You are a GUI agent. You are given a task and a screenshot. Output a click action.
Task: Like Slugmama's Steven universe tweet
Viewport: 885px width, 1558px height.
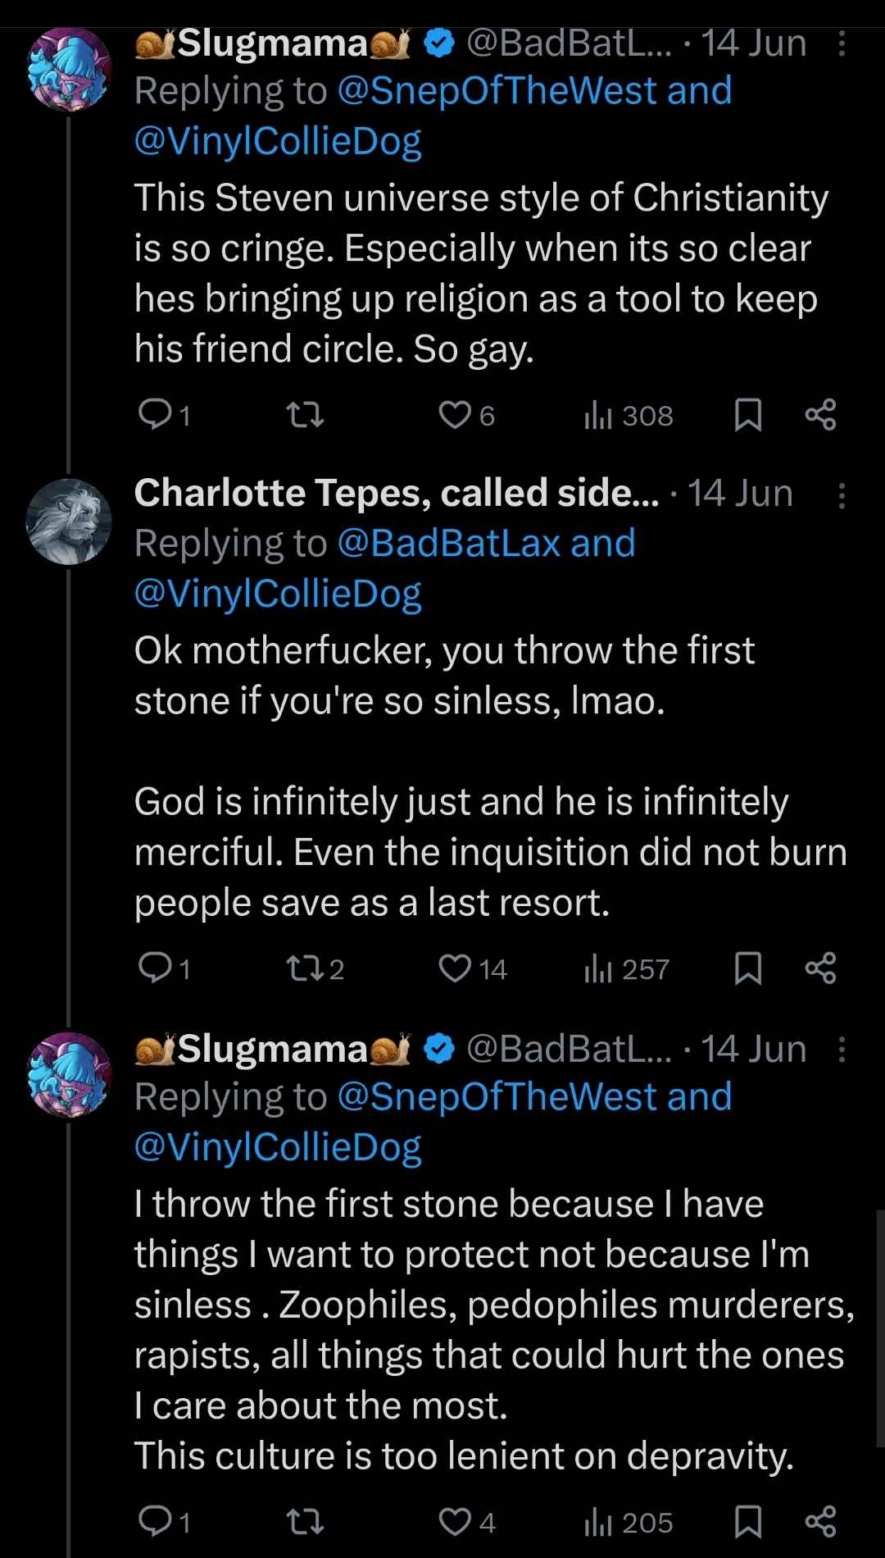click(x=455, y=415)
